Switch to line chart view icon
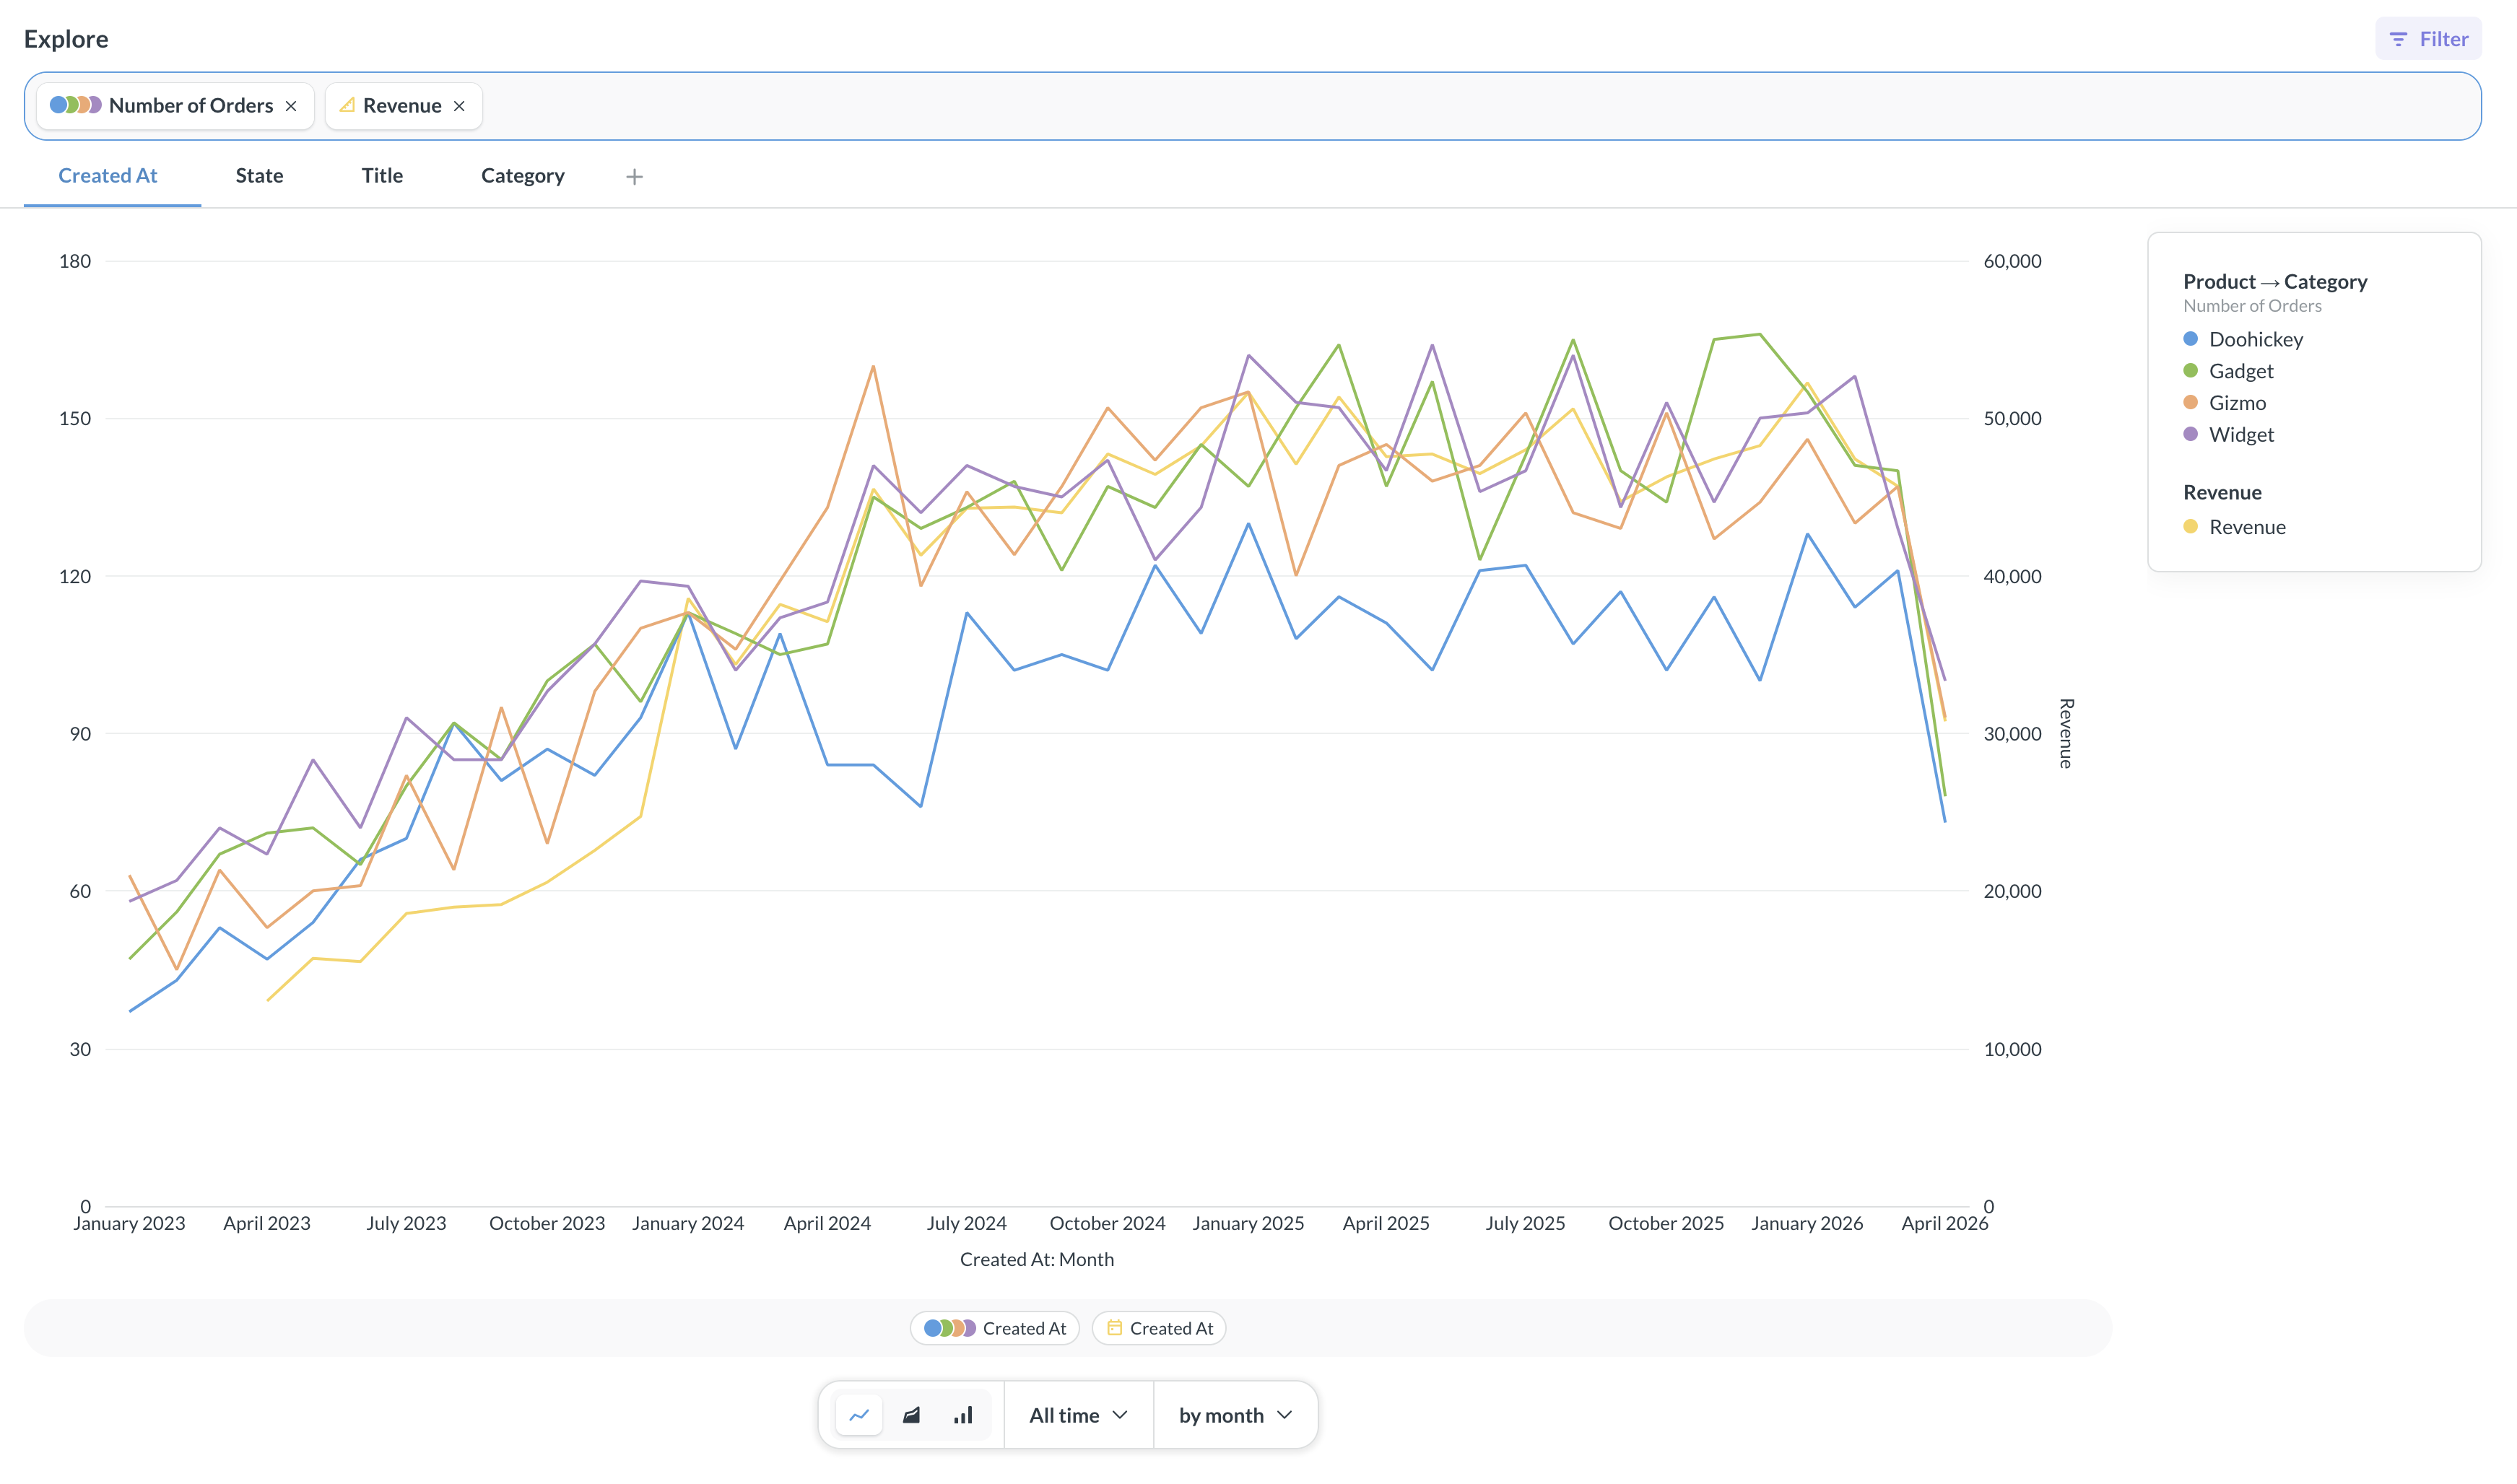 click(859, 1415)
